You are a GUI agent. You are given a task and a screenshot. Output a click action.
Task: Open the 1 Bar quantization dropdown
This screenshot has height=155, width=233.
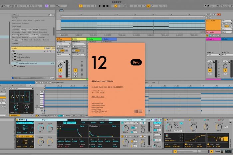(38, 6)
